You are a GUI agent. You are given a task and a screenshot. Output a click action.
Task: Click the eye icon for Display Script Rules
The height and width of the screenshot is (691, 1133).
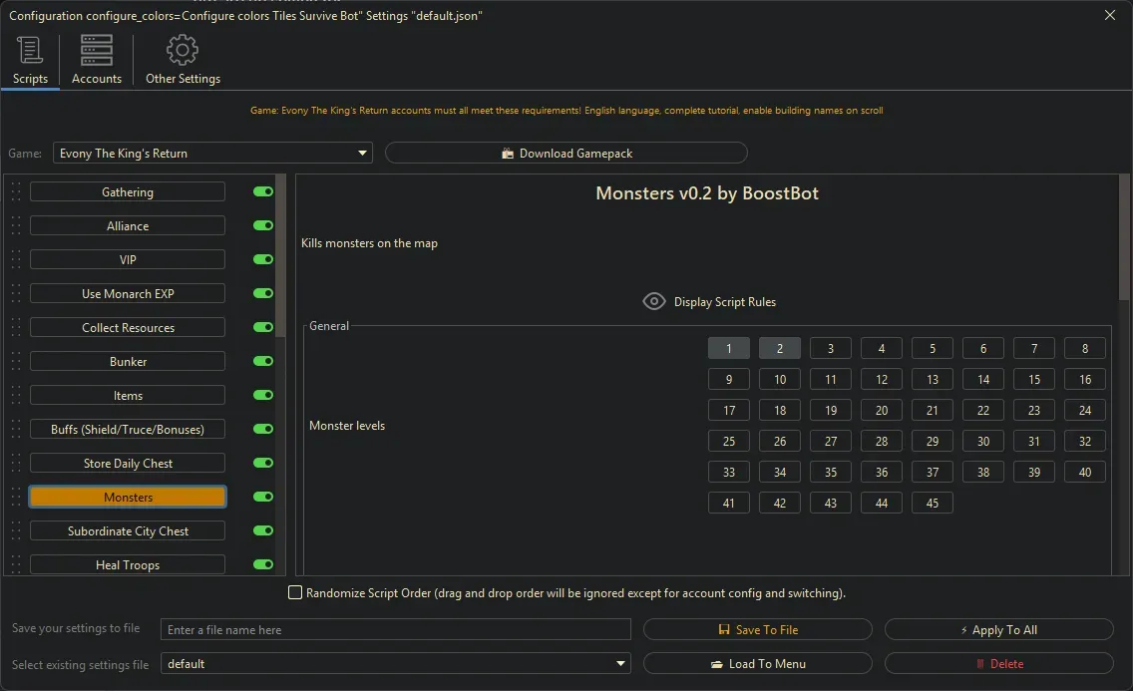(x=653, y=301)
